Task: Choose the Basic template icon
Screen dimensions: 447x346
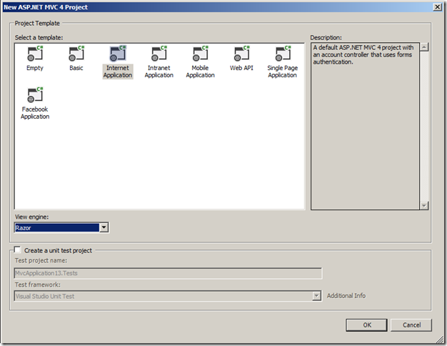Action: point(76,54)
